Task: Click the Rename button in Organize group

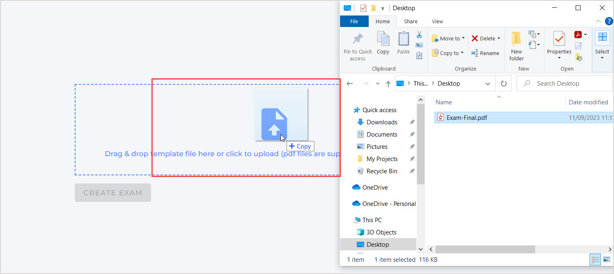Action: [x=485, y=53]
